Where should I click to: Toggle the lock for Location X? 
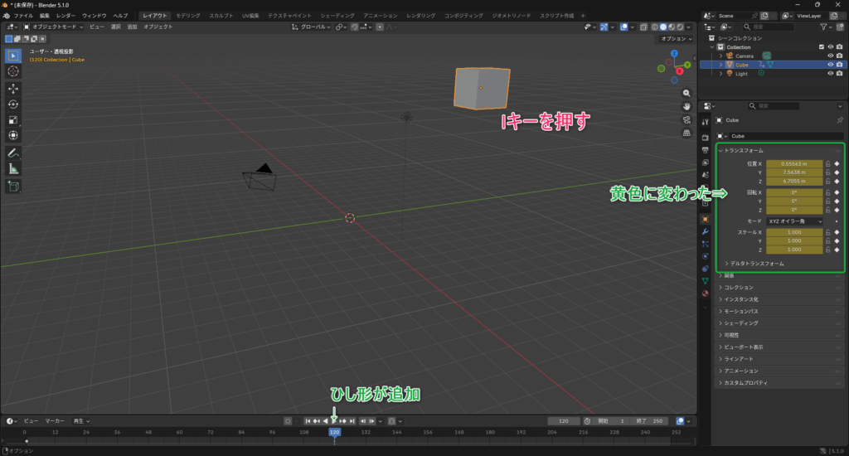click(827, 164)
